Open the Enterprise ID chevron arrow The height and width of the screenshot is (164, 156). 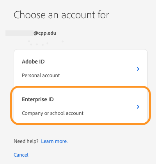pyautogui.click(x=138, y=107)
